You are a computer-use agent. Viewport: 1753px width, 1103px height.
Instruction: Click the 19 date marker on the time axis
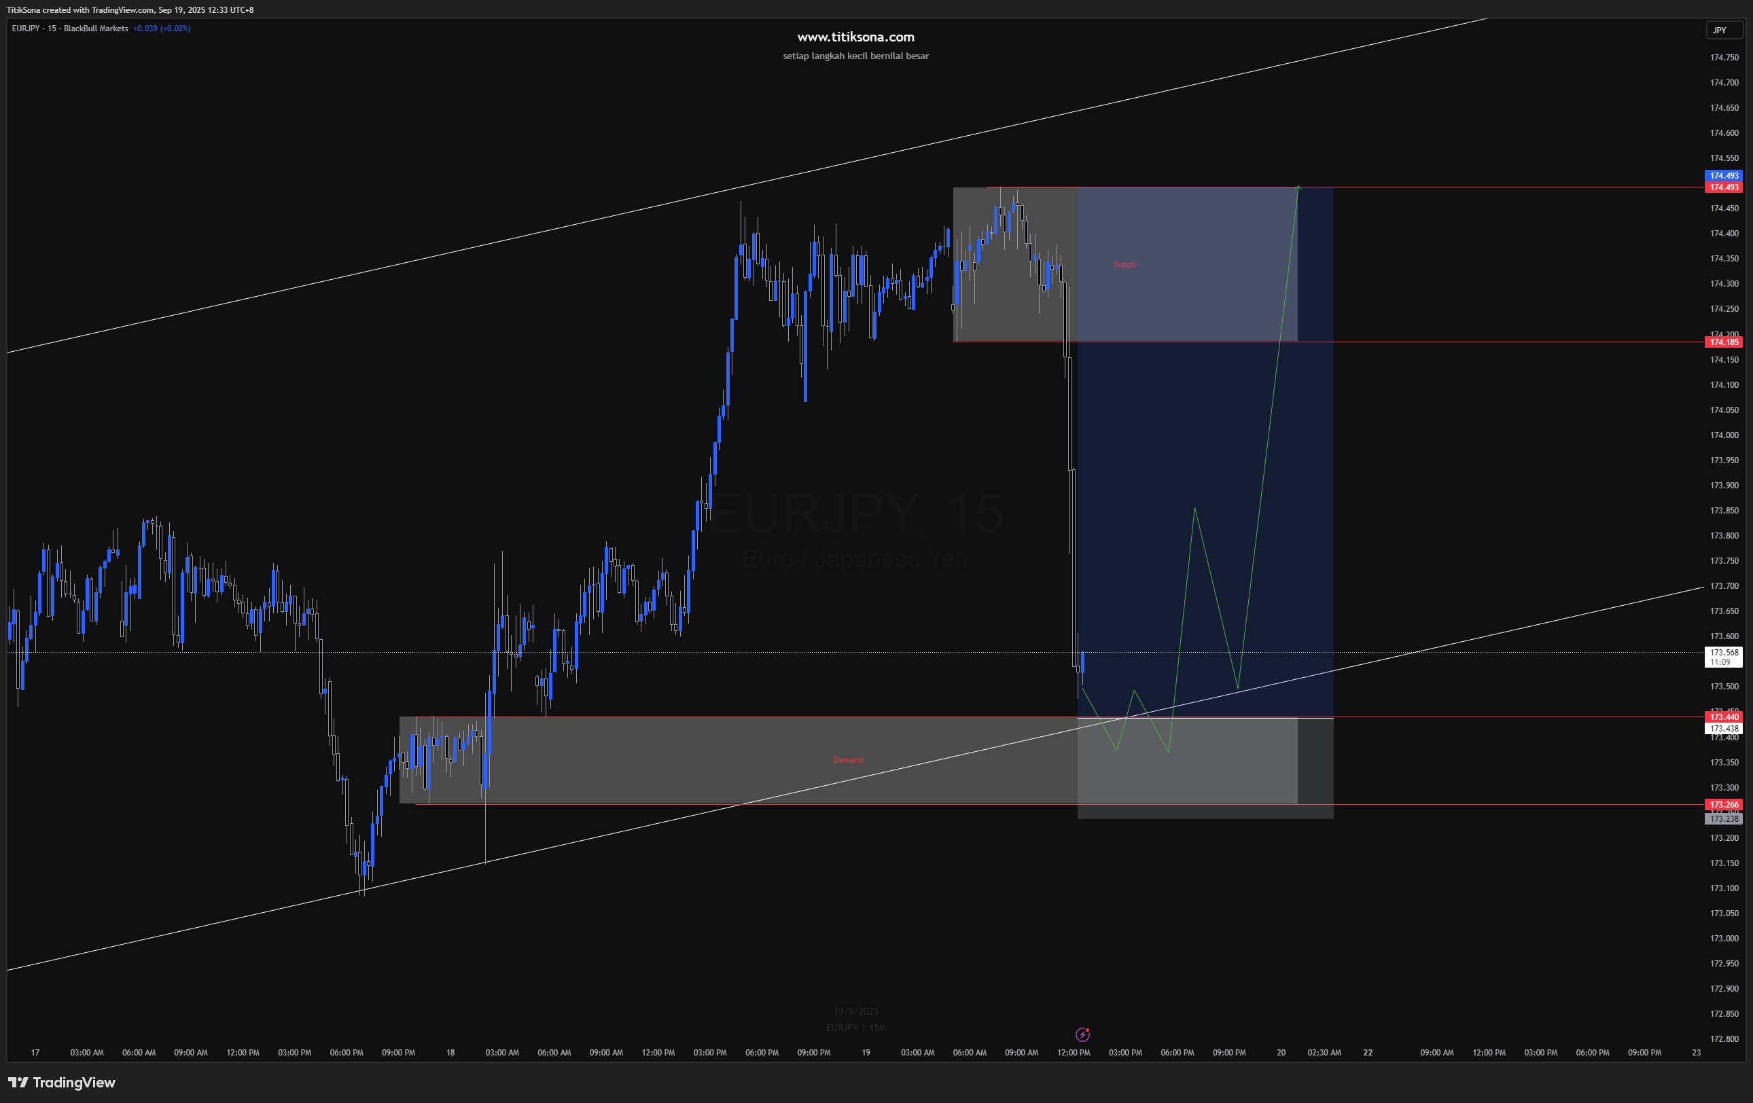coord(866,1052)
